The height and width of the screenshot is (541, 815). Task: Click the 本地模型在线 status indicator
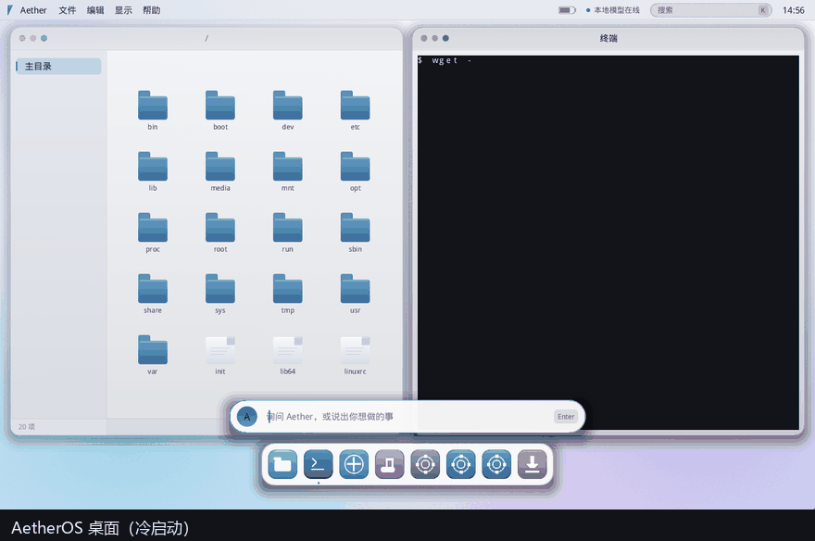point(613,10)
